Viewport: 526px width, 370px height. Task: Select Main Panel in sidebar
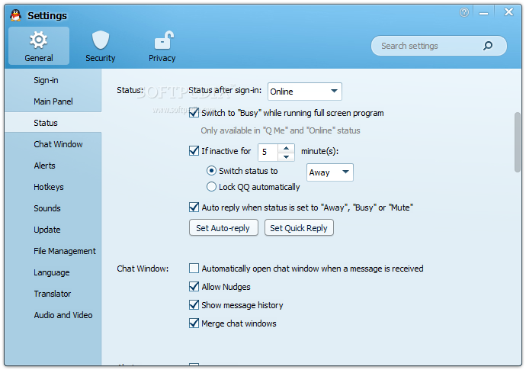(x=53, y=101)
